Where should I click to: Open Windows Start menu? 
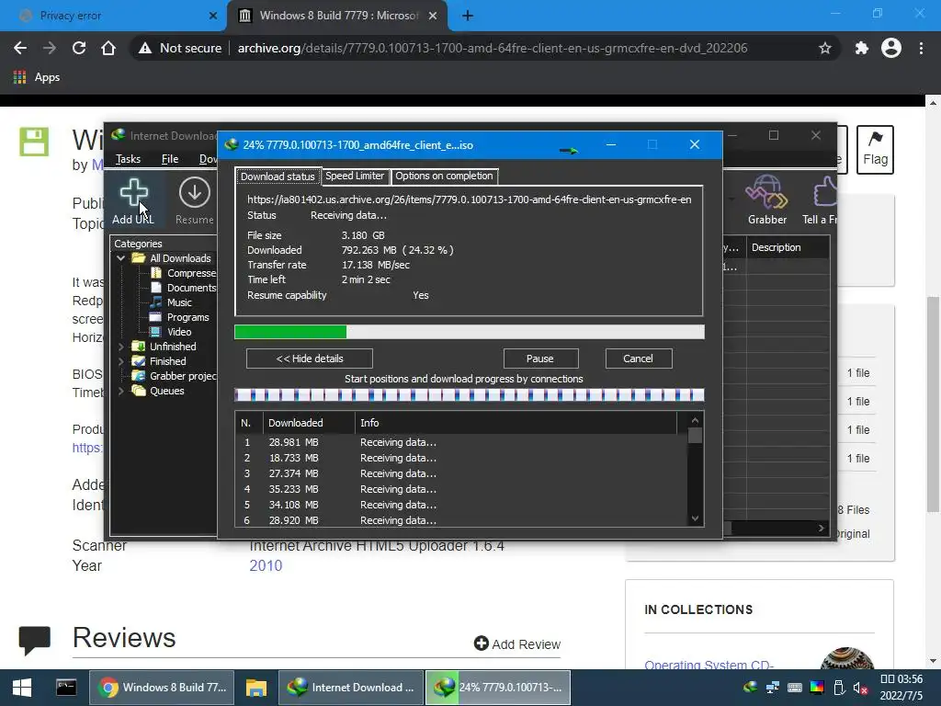pyautogui.click(x=22, y=688)
